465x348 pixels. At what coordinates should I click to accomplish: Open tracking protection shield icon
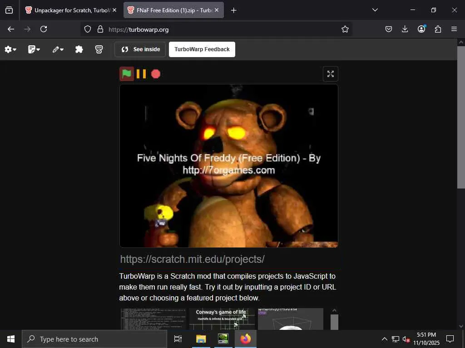88,29
